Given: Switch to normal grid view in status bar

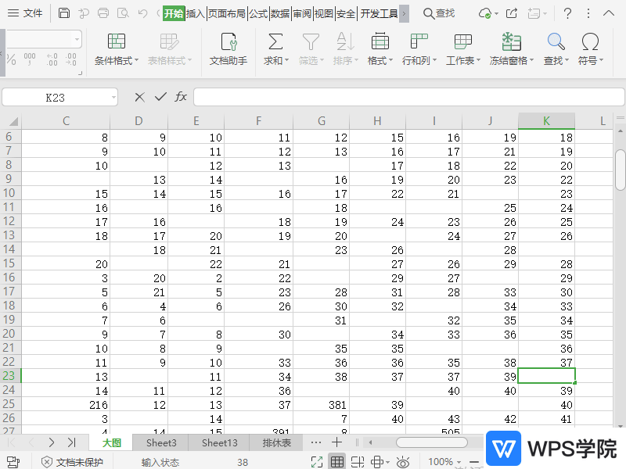Looking at the screenshot, I should pos(337,462).
